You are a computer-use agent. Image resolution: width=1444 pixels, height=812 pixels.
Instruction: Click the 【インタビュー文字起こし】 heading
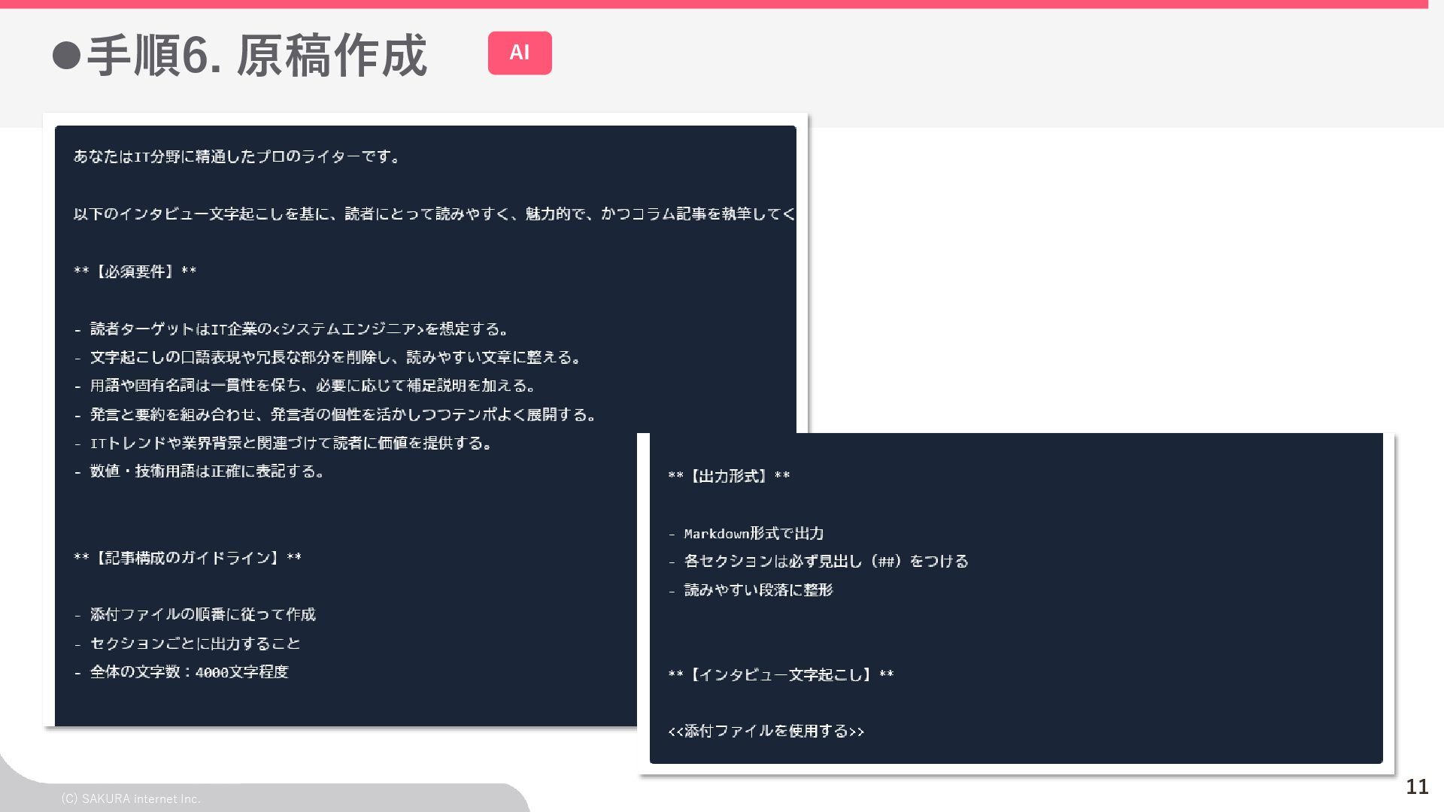click(x=781, y=674)
